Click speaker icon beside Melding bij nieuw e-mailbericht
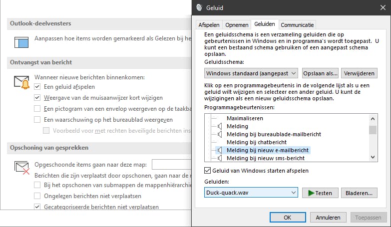Image resolution: width=391 pixels, height=227 pixels. [220, 150]
